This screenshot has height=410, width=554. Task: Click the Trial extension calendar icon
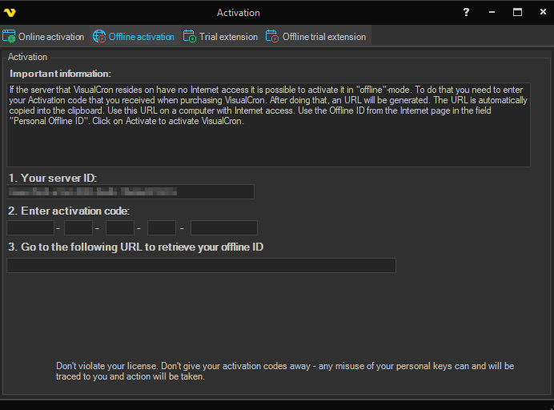click(190, 37)
